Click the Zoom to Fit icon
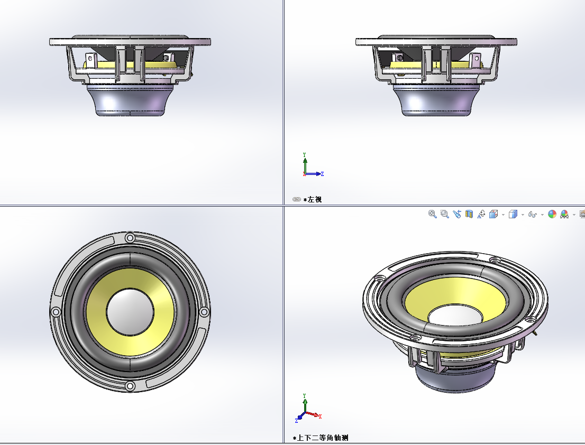 (x=433, y=214)
